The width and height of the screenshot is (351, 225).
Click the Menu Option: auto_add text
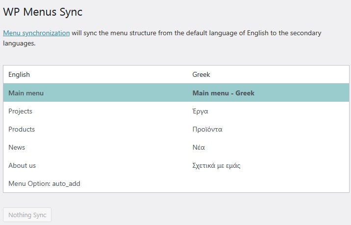pyautogui.click(x=44, y=183)
